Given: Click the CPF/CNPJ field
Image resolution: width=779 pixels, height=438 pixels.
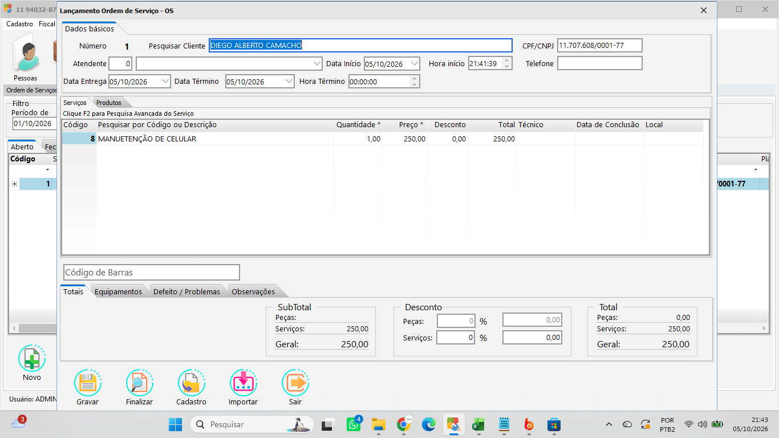Looking at the screenshot, I should [600, 46].
